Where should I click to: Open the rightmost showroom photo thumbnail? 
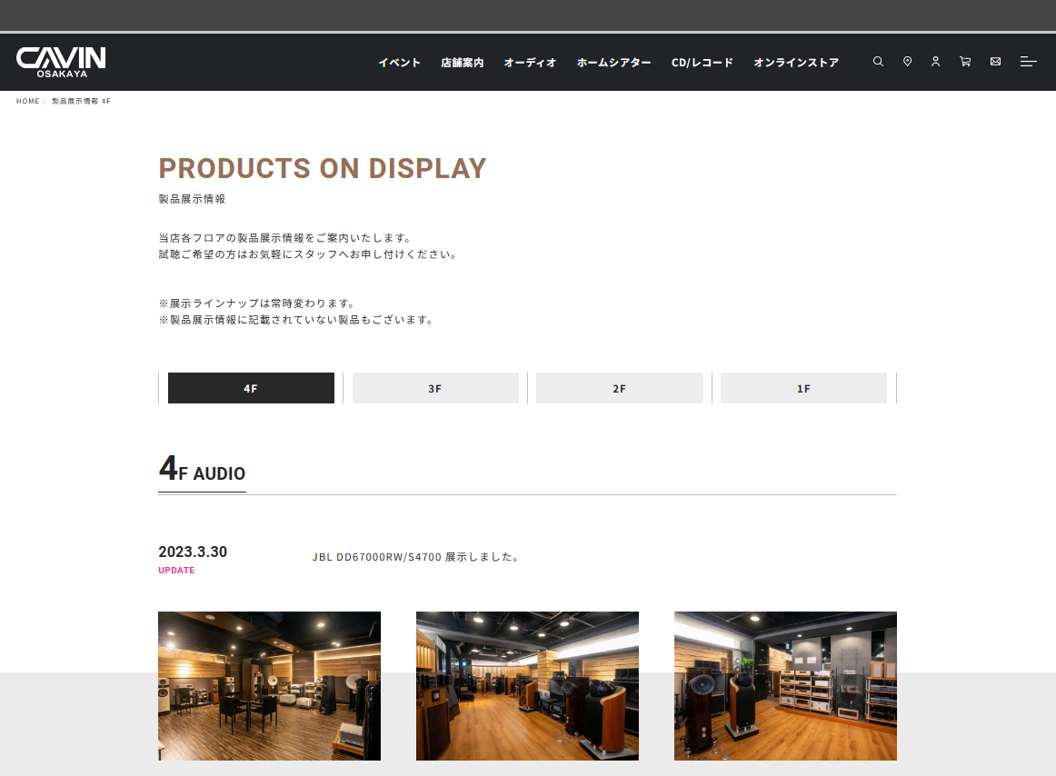[x=785, y=685]
